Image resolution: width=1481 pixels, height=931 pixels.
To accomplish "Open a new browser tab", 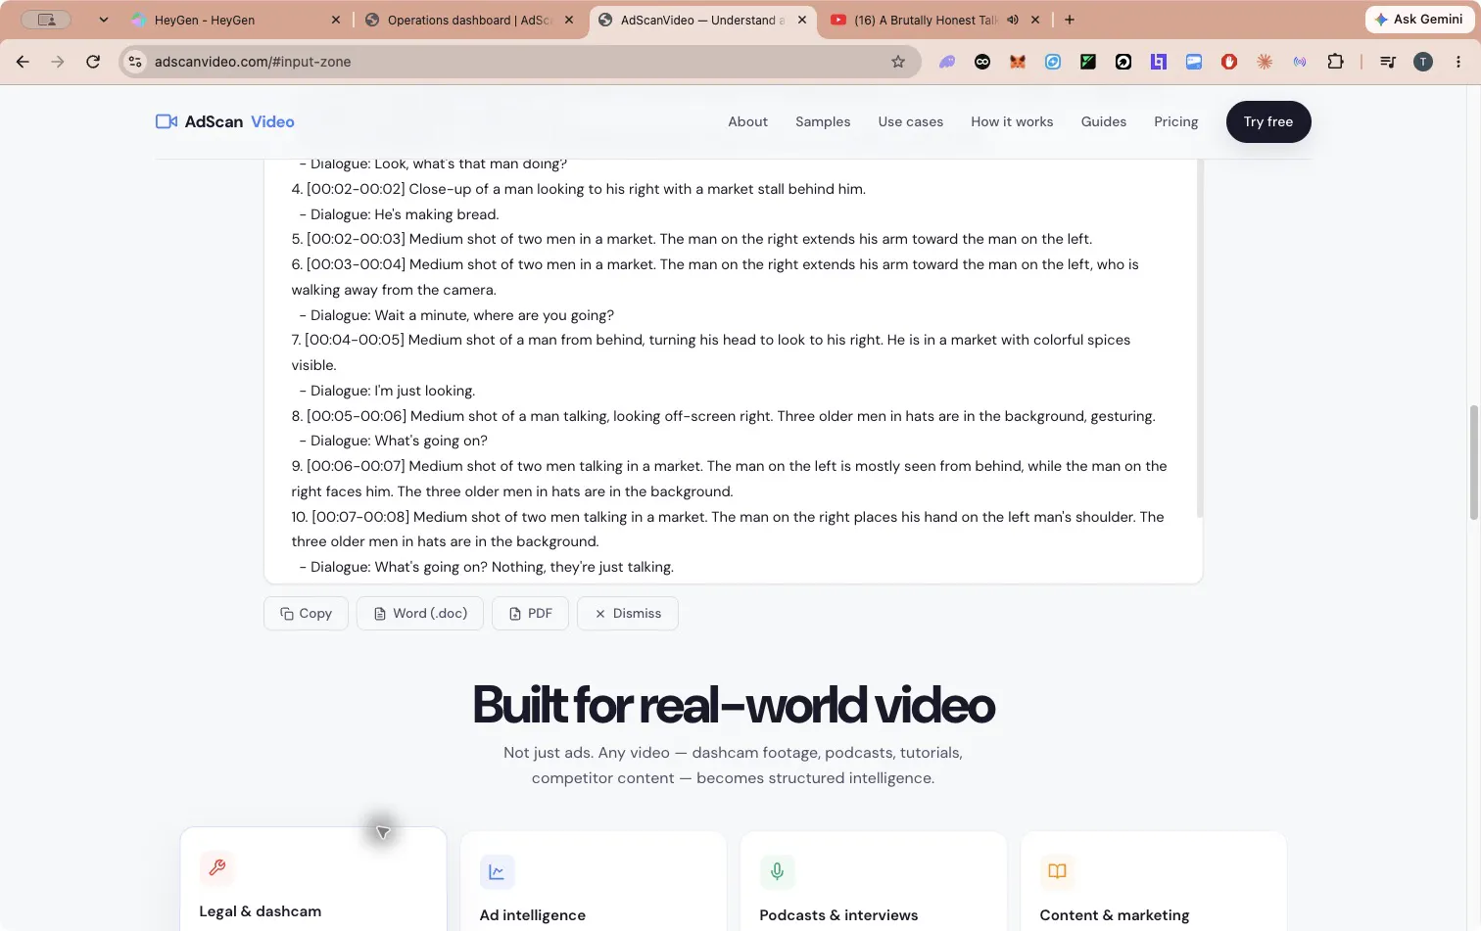I will click(x=1070, y=20).
